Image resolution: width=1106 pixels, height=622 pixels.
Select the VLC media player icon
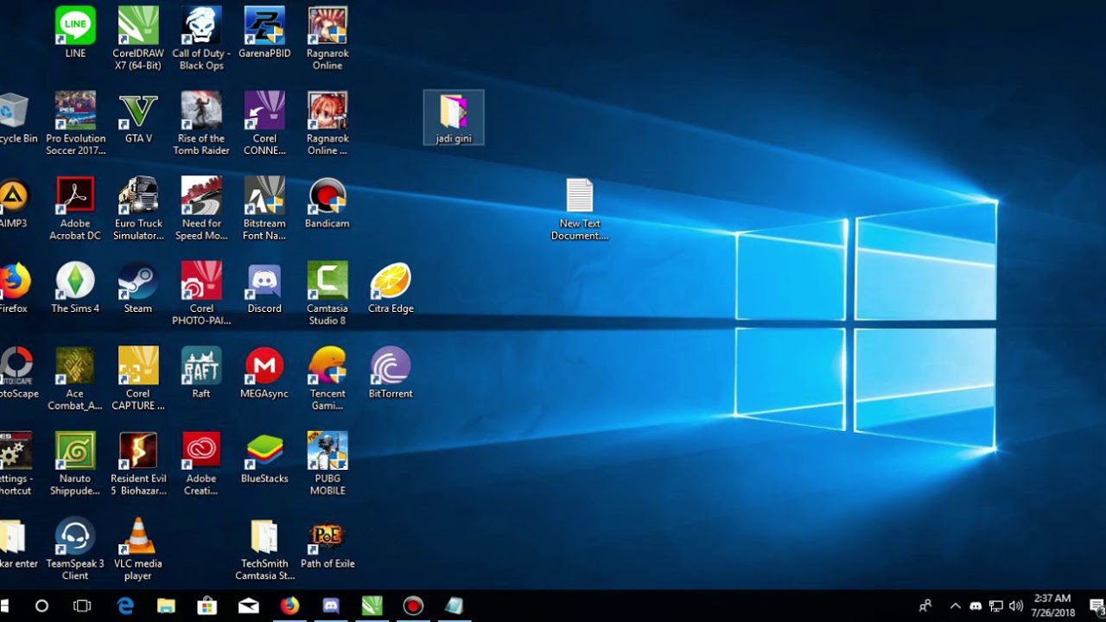[138, 548]
